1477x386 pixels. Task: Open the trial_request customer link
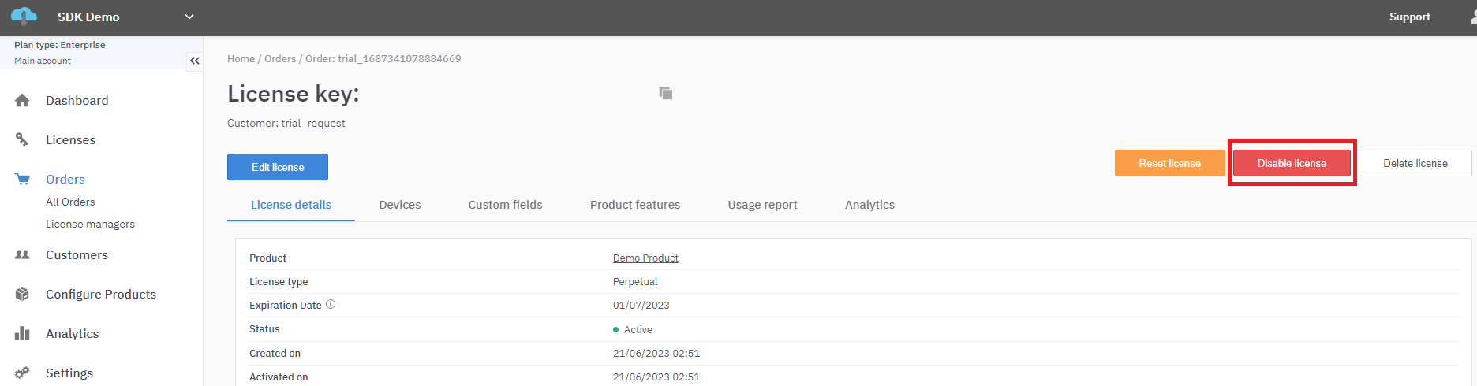[x=313, y=124]
